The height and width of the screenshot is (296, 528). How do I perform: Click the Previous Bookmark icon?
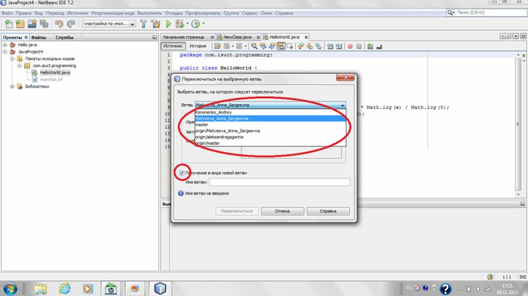click(x=300, y=46)
